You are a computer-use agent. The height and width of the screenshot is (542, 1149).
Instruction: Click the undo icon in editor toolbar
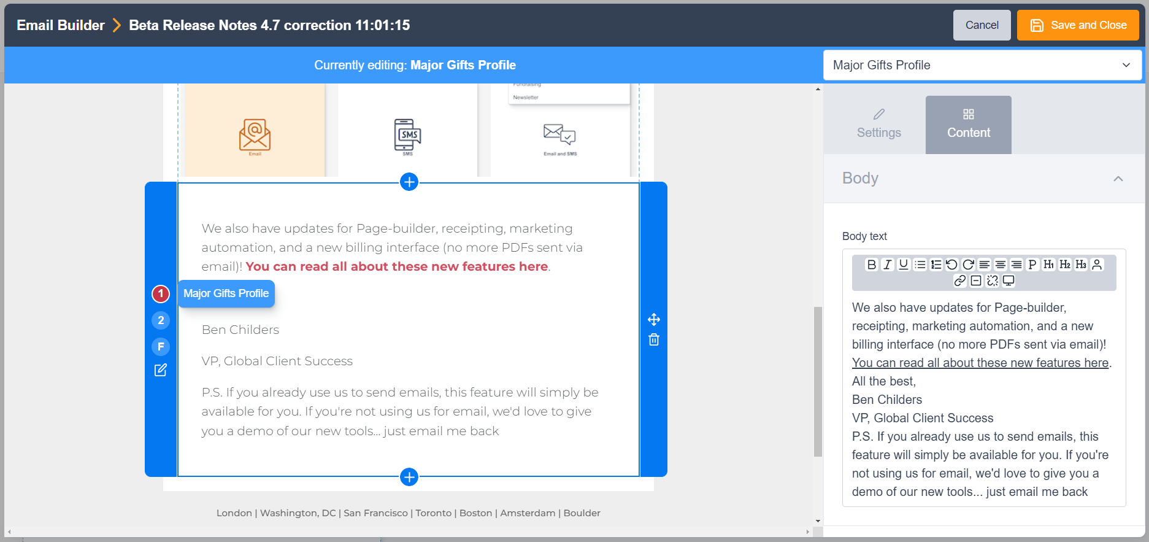point(951,265)
